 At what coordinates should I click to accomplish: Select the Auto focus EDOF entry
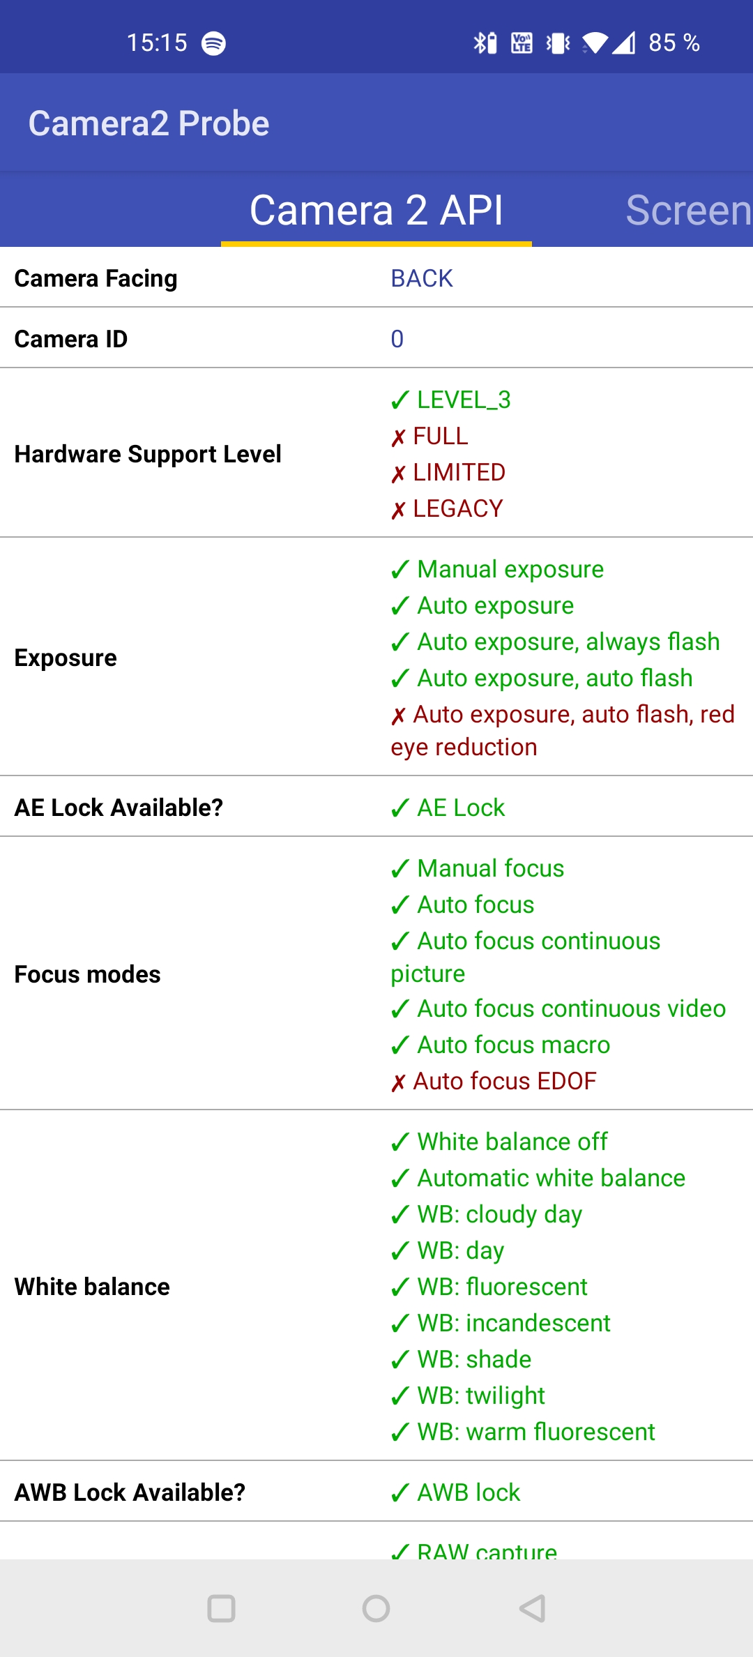(x=494, y=1082)
